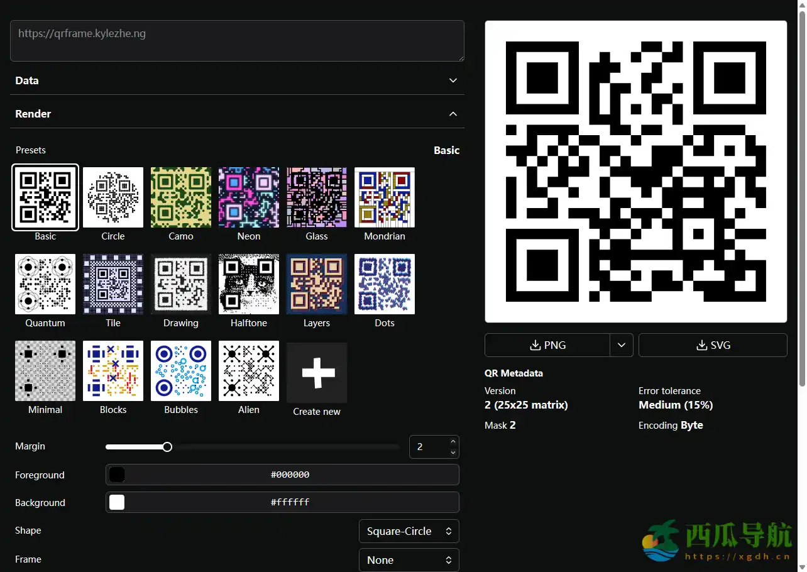The width and height of the screenshot is (807, 572).
Task: Select the Glass preset
Action: point(316,197)
